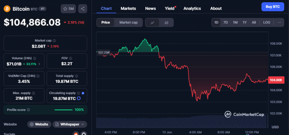
Task: Click the 107.29K opening price label
Action: [104, 52]
